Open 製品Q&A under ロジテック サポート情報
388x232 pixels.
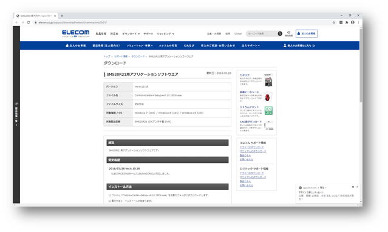click(245, 181)
